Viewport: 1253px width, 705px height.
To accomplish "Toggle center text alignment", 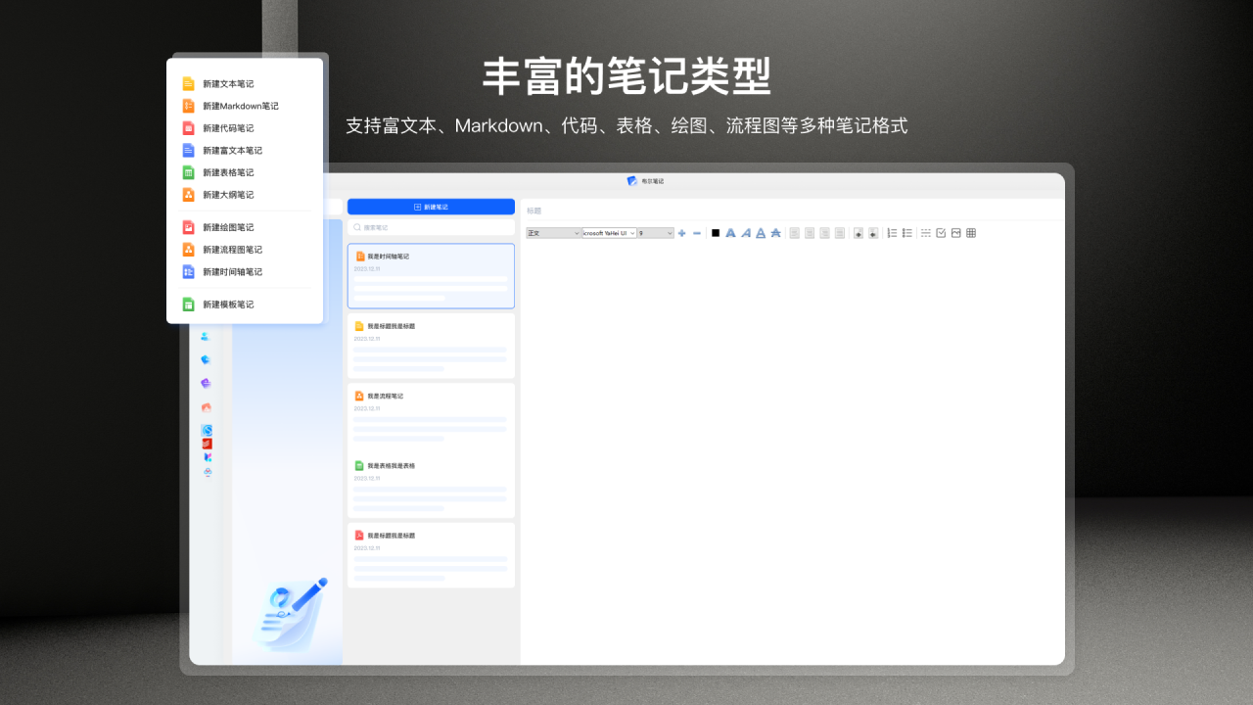I will pyautogui.click(x=810, y=232).
